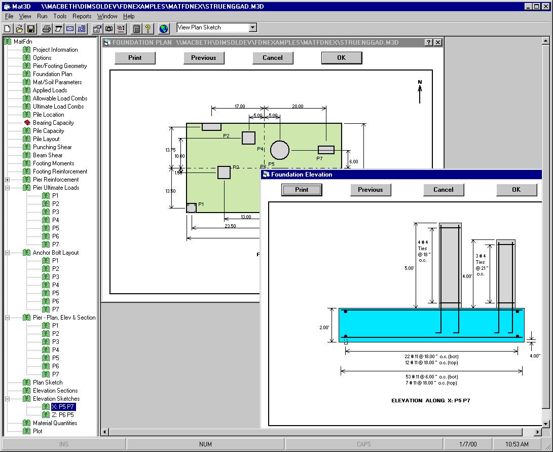
Task: Collapse the Pier Ultimate Loads node
Action: pos(8,188)
